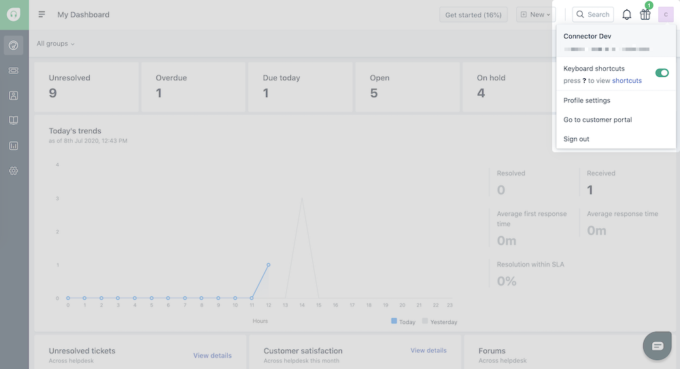
Task: Open the Solutions book icon in sidebar
Action: [14, 120]
